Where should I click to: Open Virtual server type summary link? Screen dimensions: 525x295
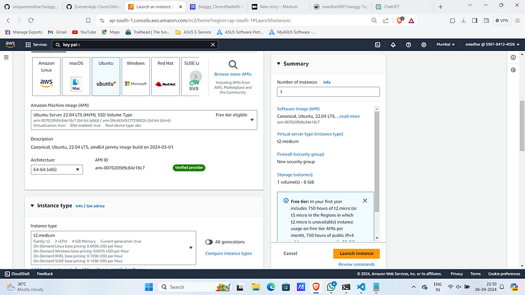click(x=310, y=134)
